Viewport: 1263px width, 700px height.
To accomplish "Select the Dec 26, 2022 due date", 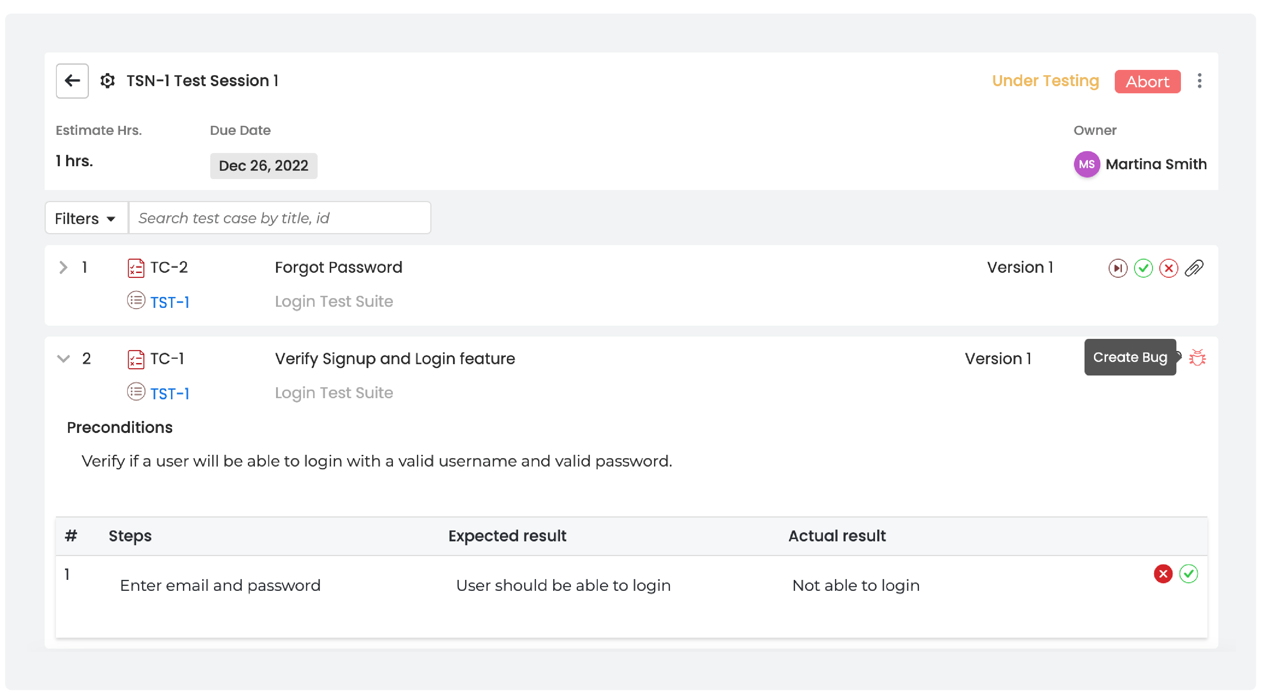I will (x=263, y=165).
